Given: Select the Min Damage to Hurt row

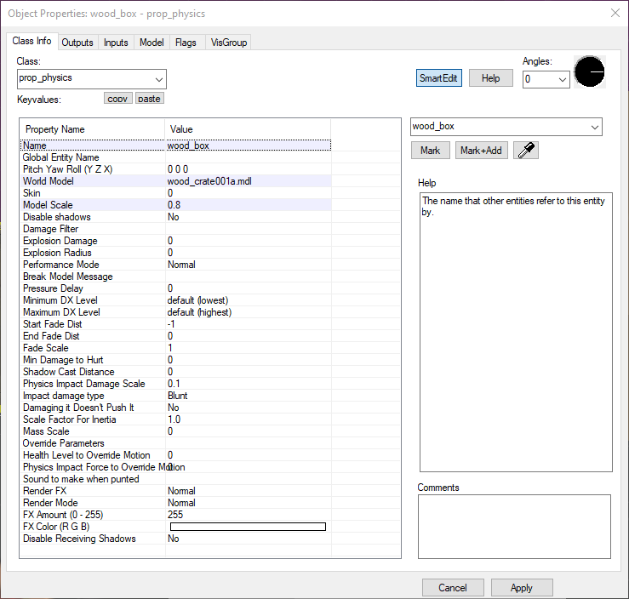Looking at the screenshot, I should 175,360.
